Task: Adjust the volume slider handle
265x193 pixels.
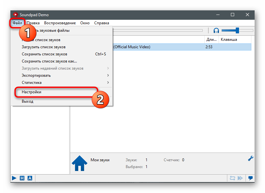Action: (237, 30)
